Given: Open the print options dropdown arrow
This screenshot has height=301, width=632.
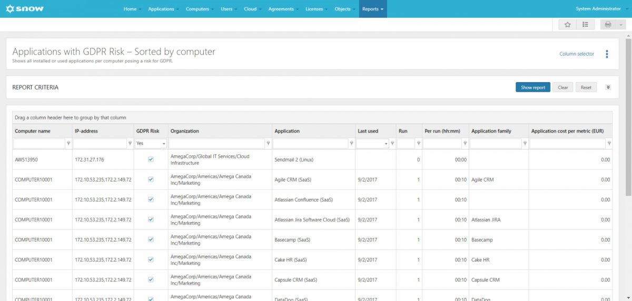Looking at the screenshot, I should click(621, 24).
